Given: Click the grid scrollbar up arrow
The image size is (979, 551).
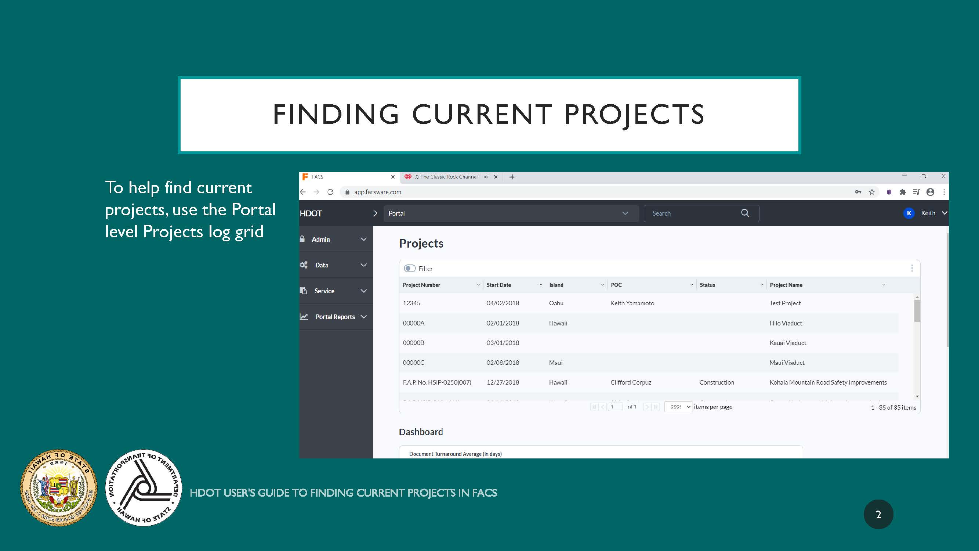Looking at the screenshot, I should coord(917,297).
